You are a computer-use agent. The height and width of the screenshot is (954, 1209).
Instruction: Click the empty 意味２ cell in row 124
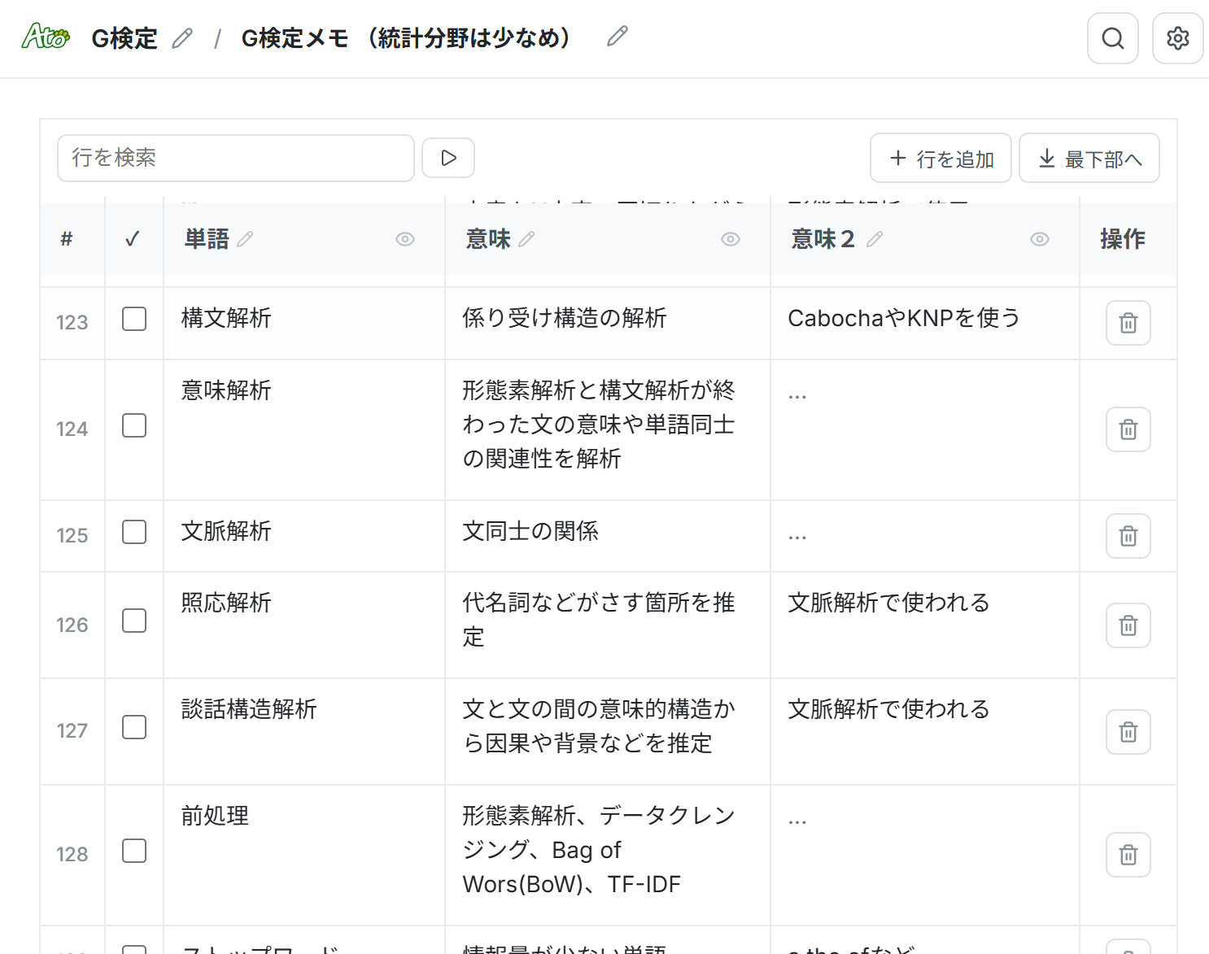pos(925,429)
